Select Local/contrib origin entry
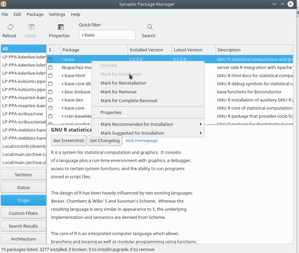This screenshot has width=299, height=253. pyautogui.click(x=24, y=146)
